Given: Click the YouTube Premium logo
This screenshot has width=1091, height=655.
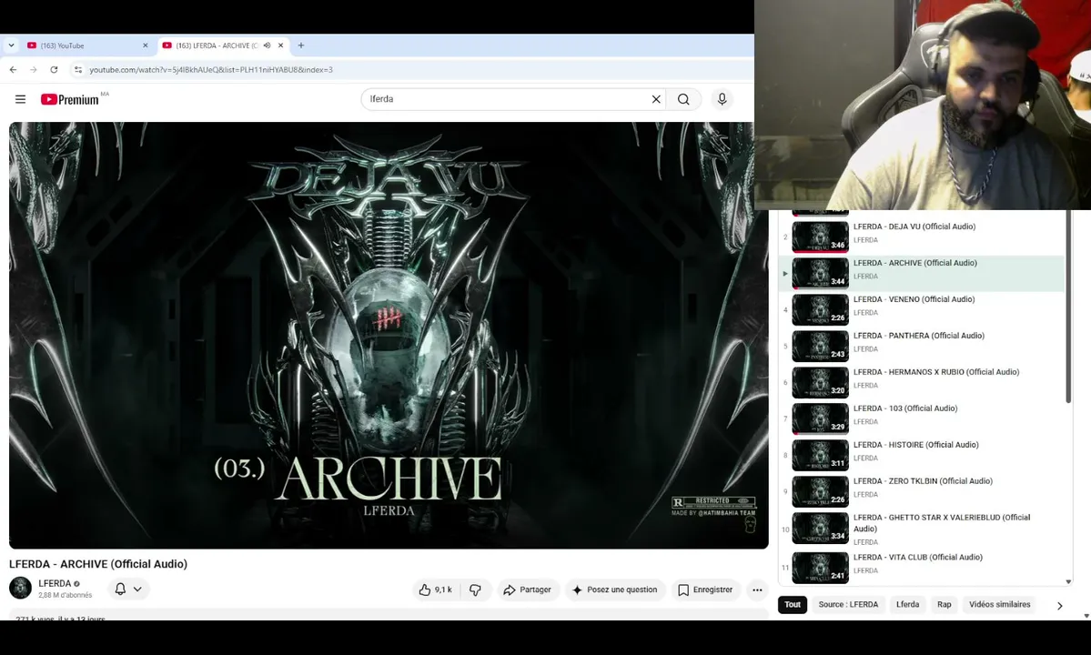Looking at the screenshot, I should point(69,99).
